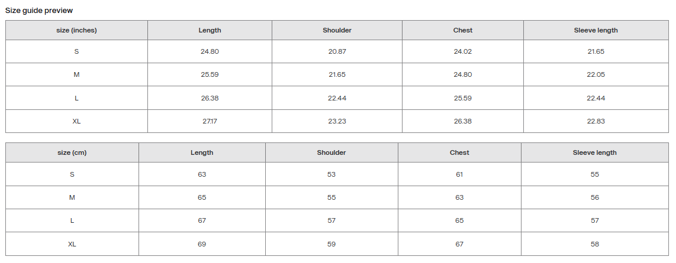The image size is (676, 263).
Task: Click the 27.17 XL length cell
Action: 210,121
